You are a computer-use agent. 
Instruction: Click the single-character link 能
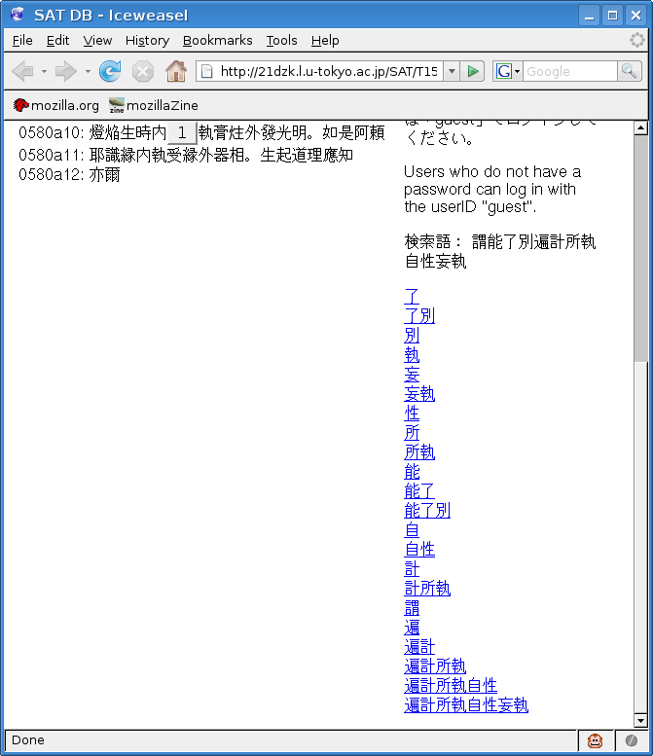point(412,472)
